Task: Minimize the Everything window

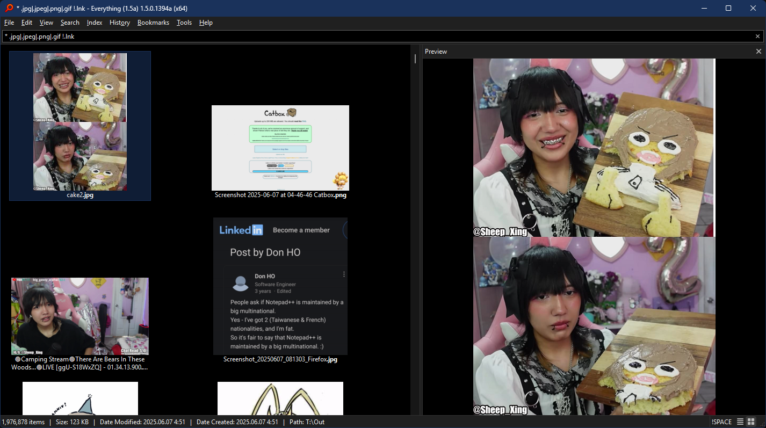Action: pos(703,8)
